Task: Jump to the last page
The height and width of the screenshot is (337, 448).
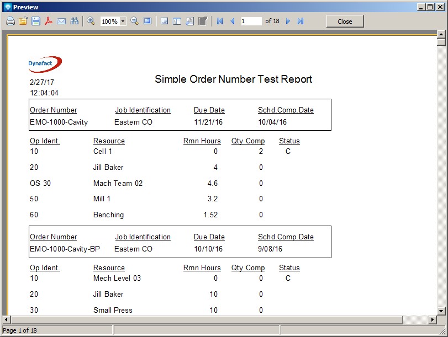Action: (301, 21)
